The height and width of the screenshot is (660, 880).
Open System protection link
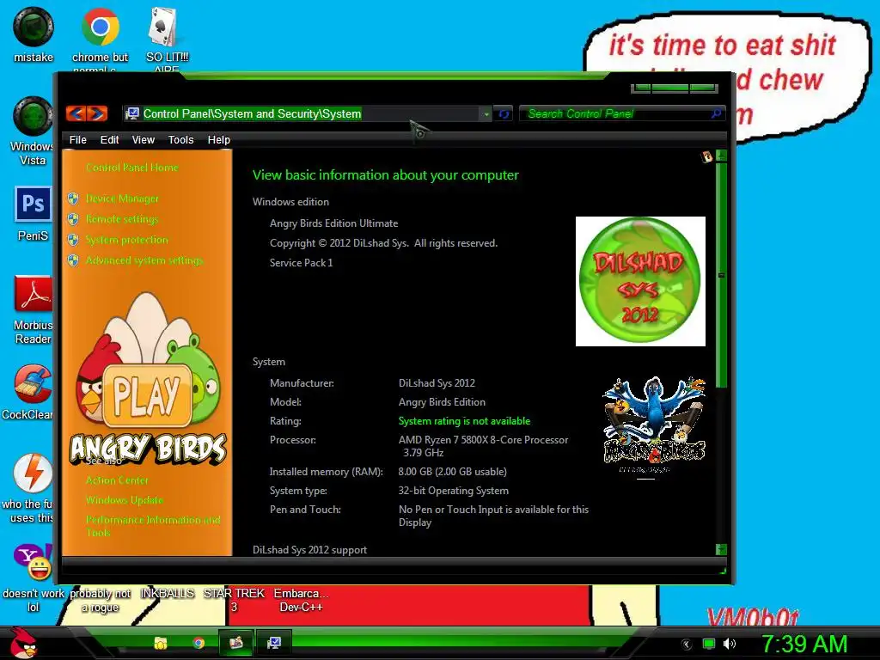point(127,240)
